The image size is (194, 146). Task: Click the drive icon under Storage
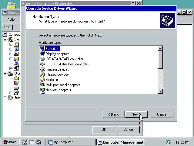[x=16, y=88]
